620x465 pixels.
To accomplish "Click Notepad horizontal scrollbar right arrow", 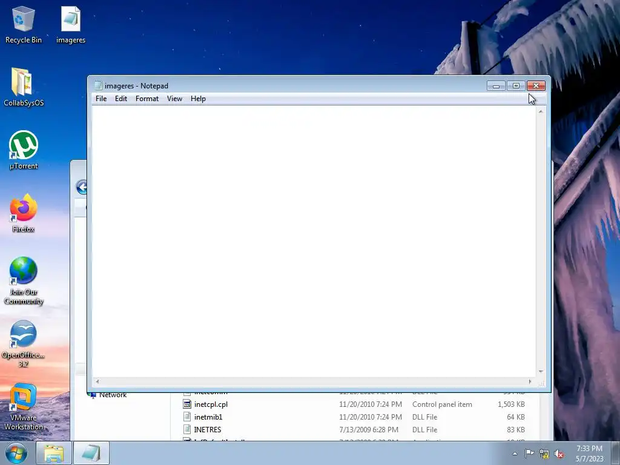I will (530, 381).
